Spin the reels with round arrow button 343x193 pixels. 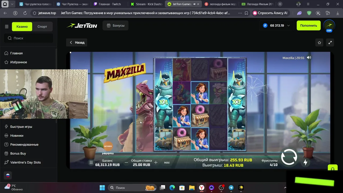coord(289,157)
